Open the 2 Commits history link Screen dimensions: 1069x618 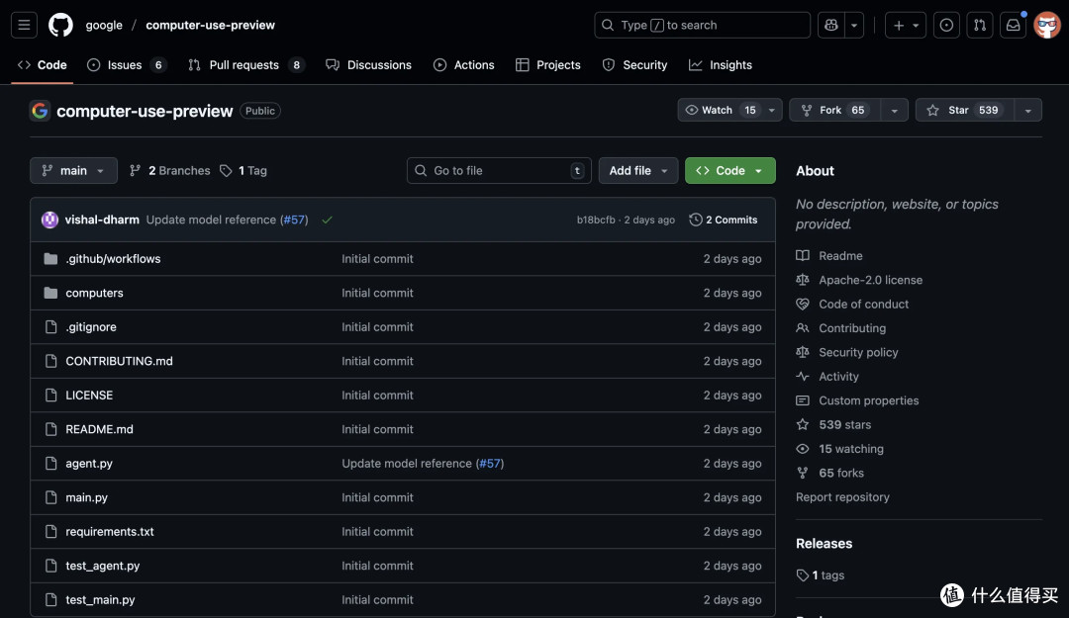[724, 220]
